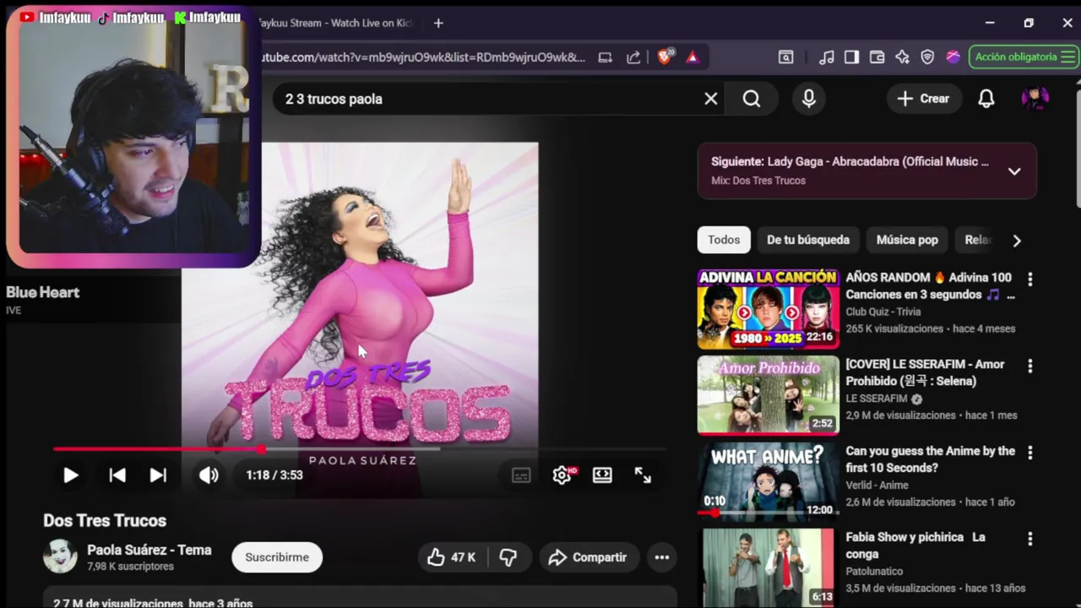Click the video title 'Dos Tres Trucos'
Screen dimensions: 1081x608
[105, 521]
